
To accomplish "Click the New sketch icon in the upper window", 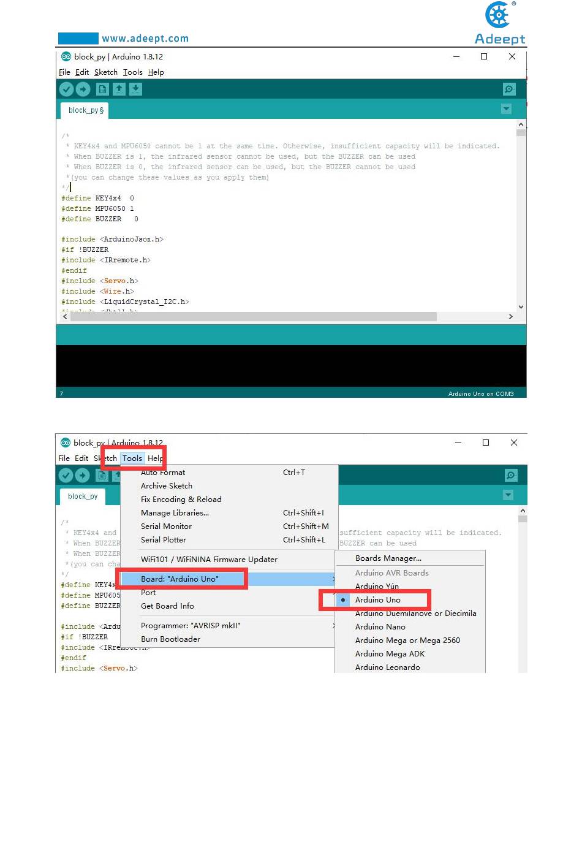I will [x=103, y=89].
